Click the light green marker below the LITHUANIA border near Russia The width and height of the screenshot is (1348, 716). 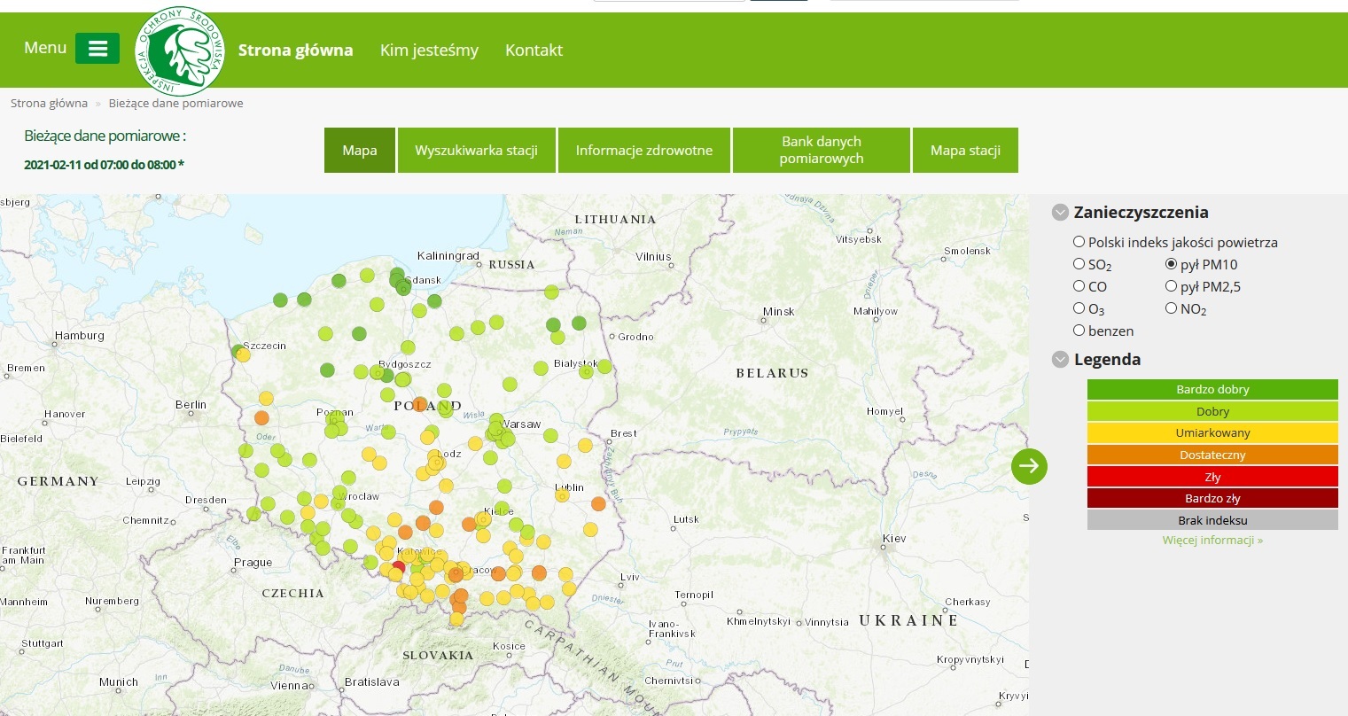coord(551,292)
